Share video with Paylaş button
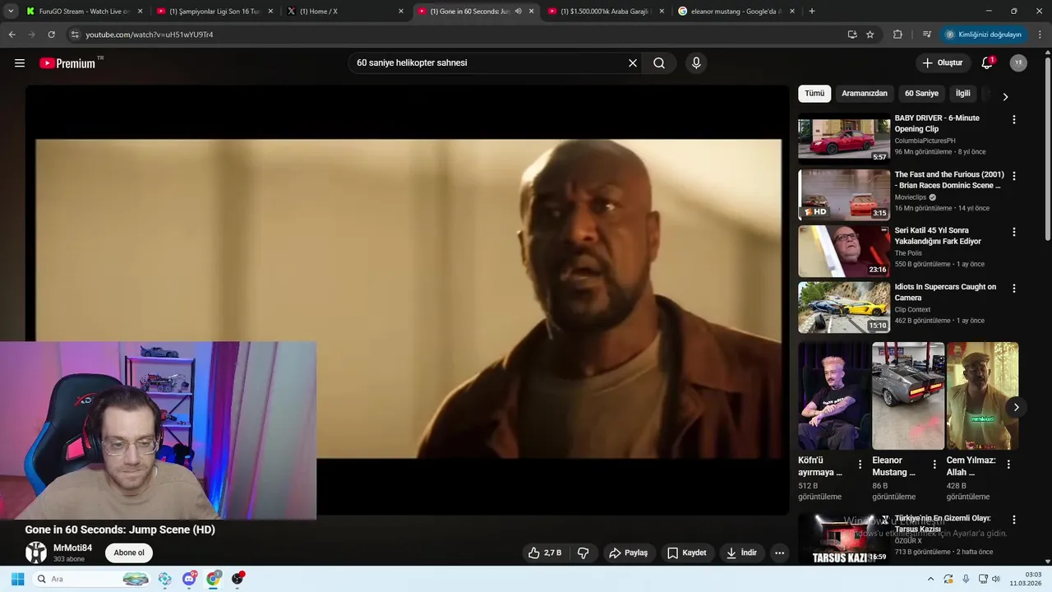 (629, 553)
